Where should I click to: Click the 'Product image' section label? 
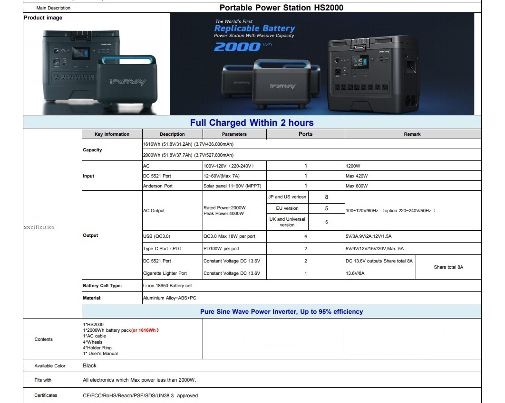(x=42, y=17)
